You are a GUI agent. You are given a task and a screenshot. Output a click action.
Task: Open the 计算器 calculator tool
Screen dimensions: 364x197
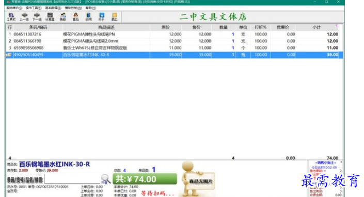point(50,17)
